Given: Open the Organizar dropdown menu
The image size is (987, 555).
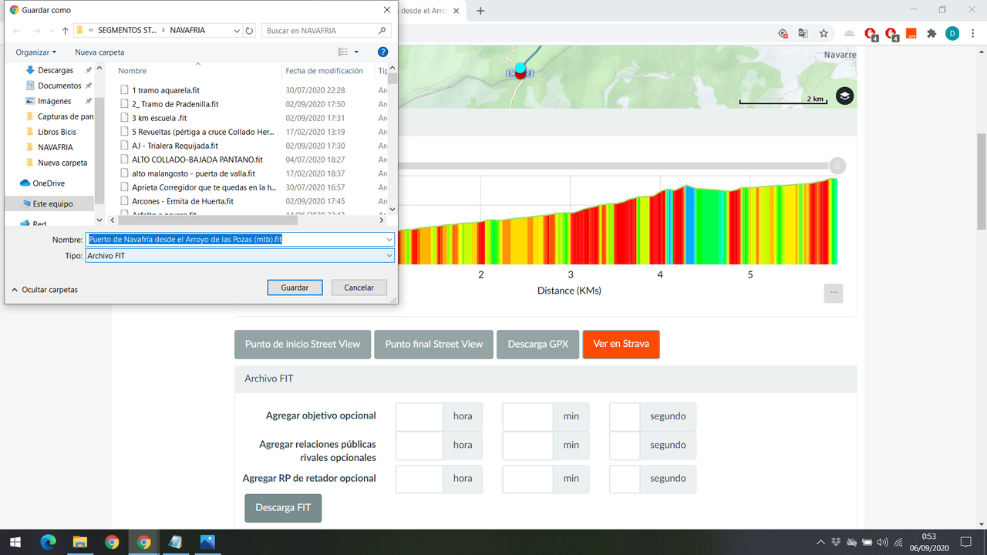Looking at the screenshot, I should coord(36,52).
